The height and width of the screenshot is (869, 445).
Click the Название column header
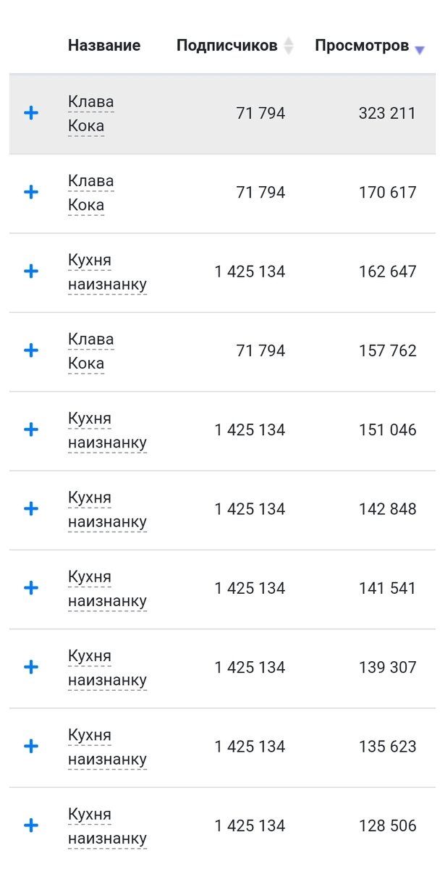[x=104, y=45]
